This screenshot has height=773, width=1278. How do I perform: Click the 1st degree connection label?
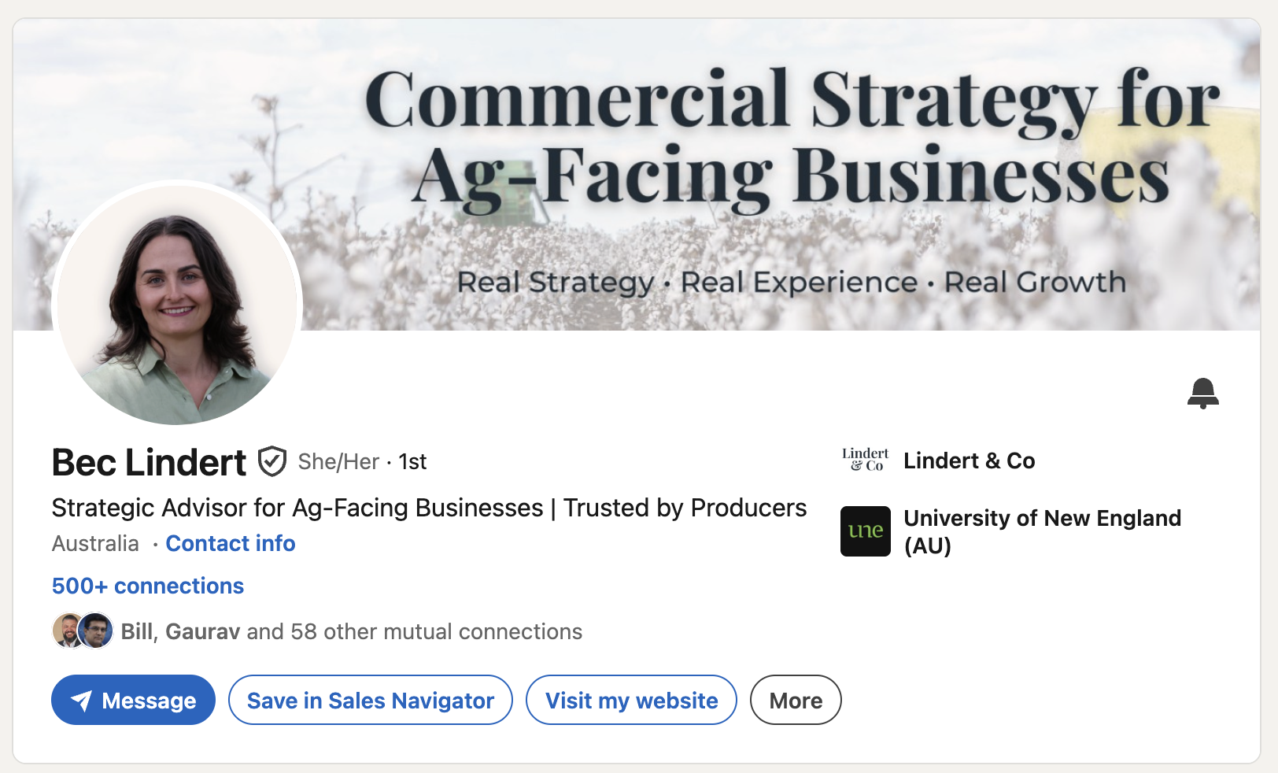(412, 462)
